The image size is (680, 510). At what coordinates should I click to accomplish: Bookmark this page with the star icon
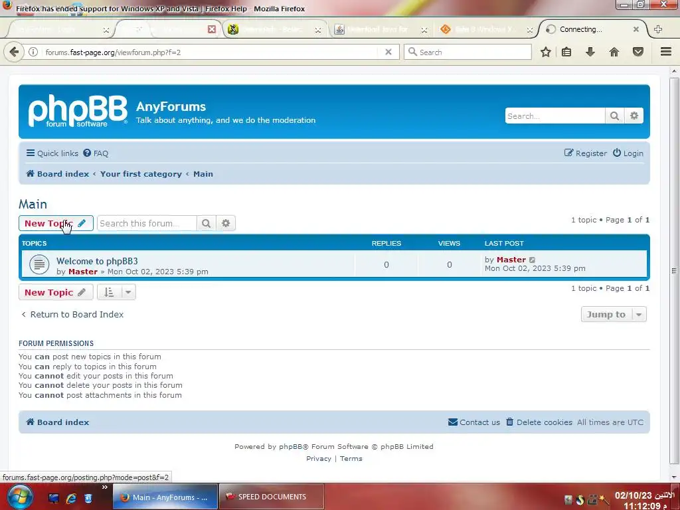click(546, 52)
